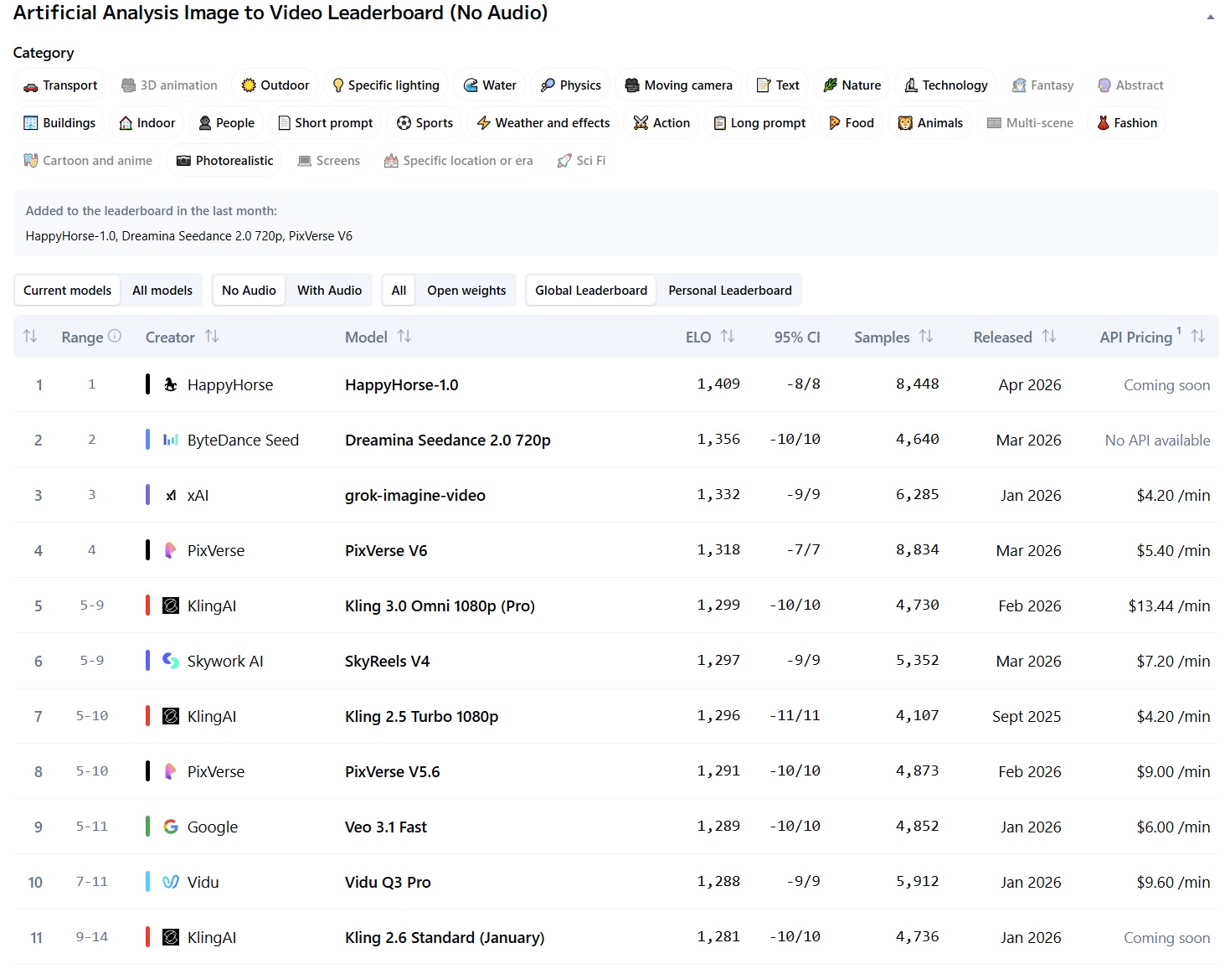Click the rank sort arrows in first column
Image resolution: width=1225 pixels, height=979 pixels.
click(30, 337)
